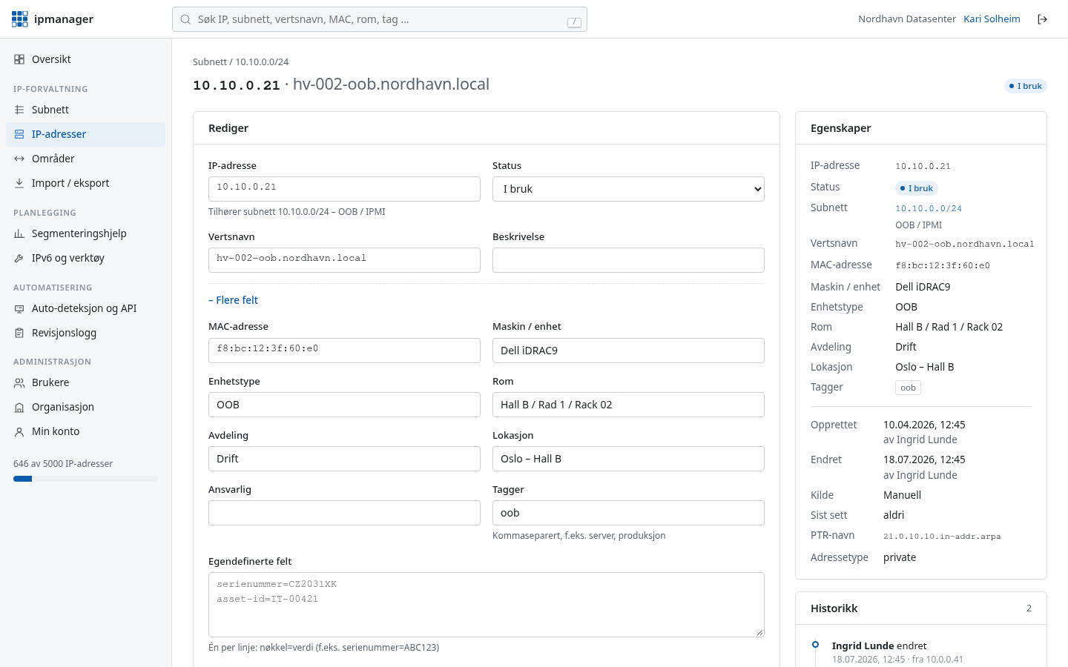Click the empty Ansvarlig field
1068x667 pixels.
[344, 513]
